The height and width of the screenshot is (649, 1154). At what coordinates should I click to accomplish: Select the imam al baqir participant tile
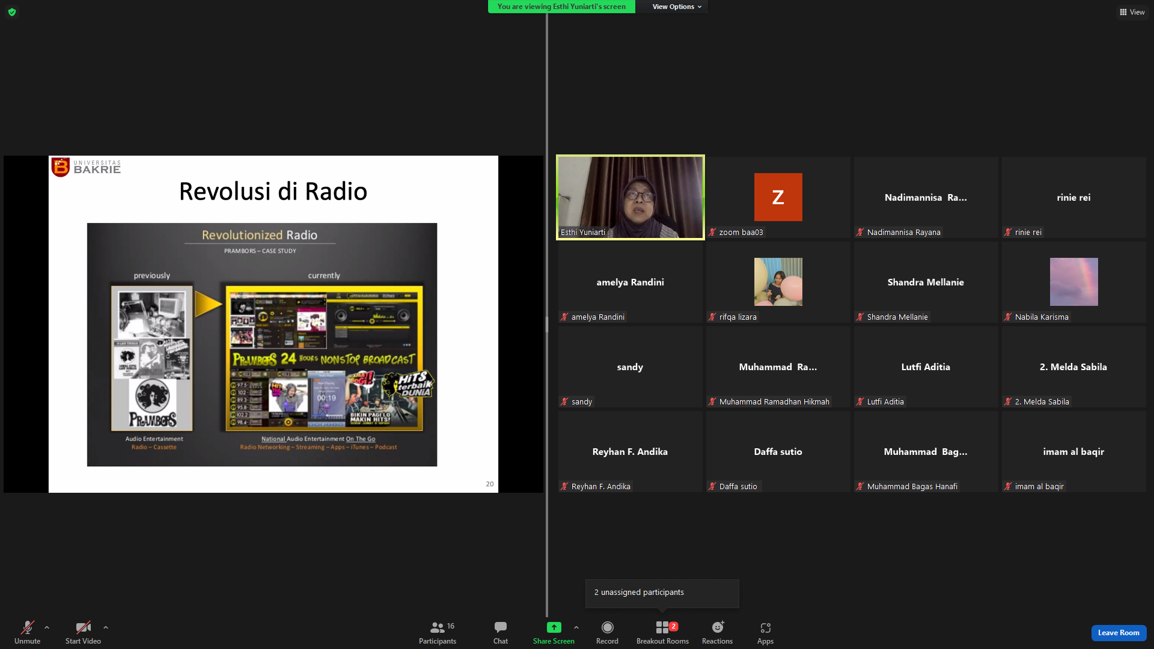pos(1073,452)
